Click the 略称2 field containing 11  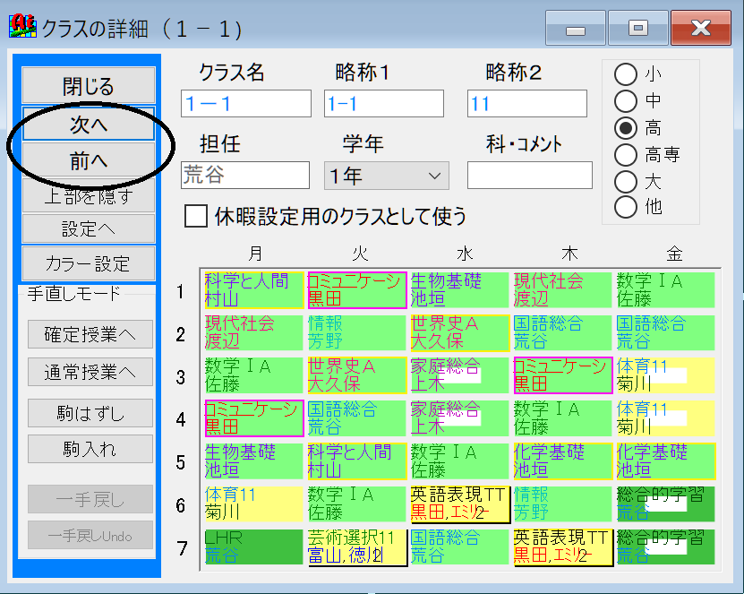point(527,103)
